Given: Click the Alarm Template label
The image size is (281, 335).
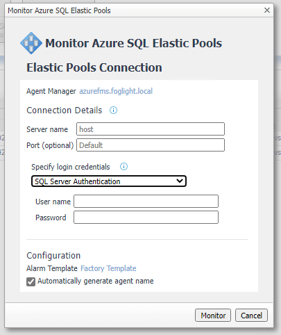Looking at the screenshot, I should (x=52, y=268).
